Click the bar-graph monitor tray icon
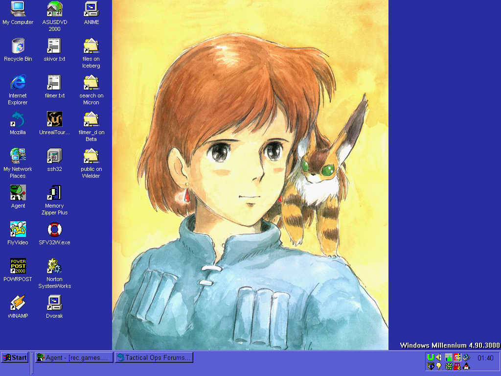This screenshot has width=501, height=376. [x=449, y=357]
